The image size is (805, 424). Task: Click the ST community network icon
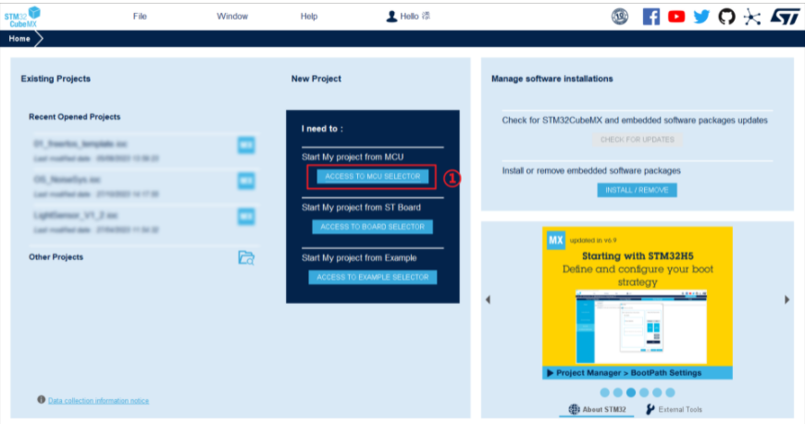point(751,17)
